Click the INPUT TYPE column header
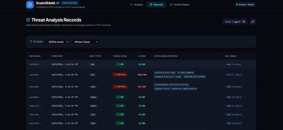This screenshot has width=283, height=130. pos(95,56)
